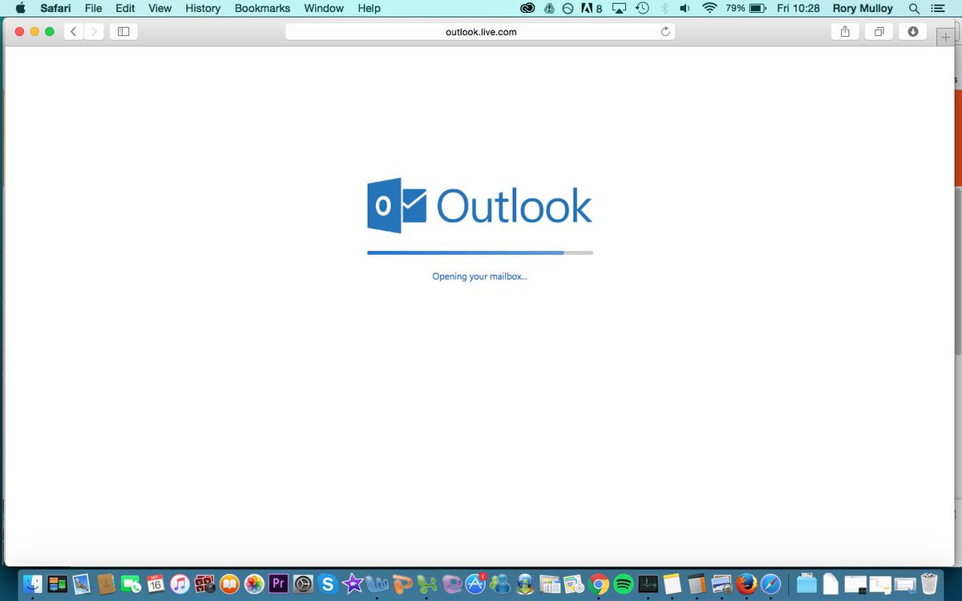Open the blue folder stack in Dock
Image resolution: width=962 pixels, height=601 pixels.
[806, 583]
